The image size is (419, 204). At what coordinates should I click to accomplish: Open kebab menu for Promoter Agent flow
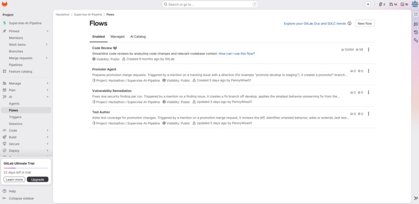[369, 71]
